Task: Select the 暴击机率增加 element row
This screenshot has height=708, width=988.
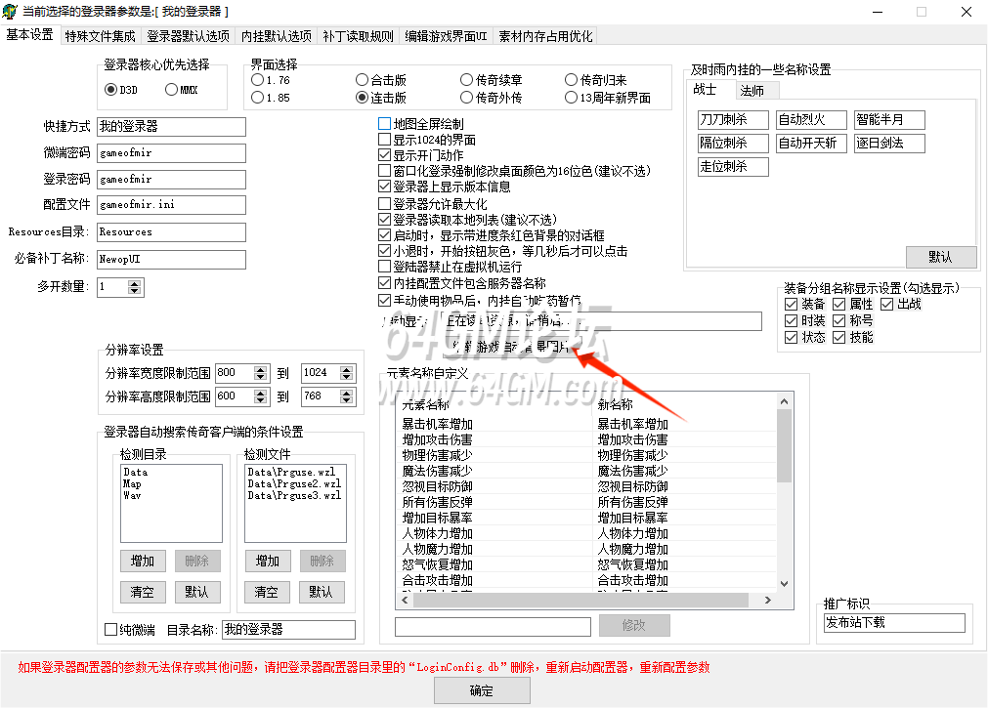Action: 587,424
